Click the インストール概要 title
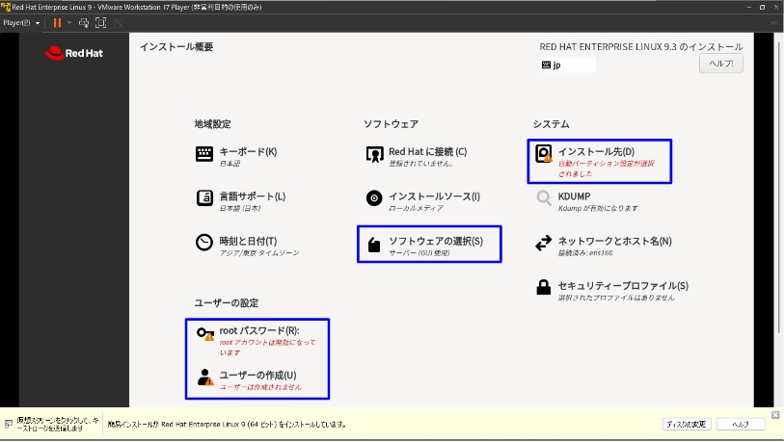This screenshot has height=442, width=784. click(x=176, y=47)
